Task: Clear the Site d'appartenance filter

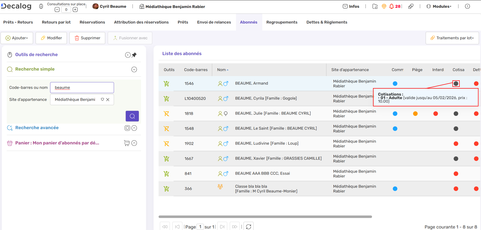Action: (x=108, y=100)
